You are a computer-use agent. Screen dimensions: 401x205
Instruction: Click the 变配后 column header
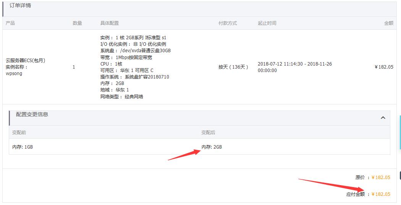(208, 133)
